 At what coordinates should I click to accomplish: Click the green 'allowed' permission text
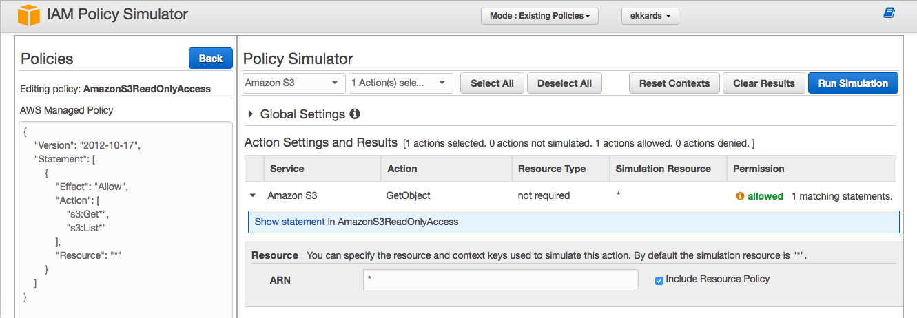pos(765,196)
